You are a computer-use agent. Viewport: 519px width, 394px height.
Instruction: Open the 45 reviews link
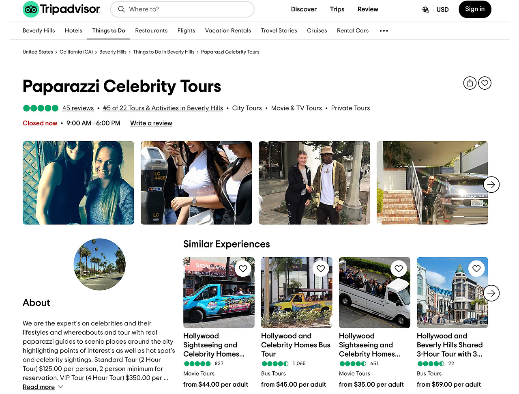78,108
